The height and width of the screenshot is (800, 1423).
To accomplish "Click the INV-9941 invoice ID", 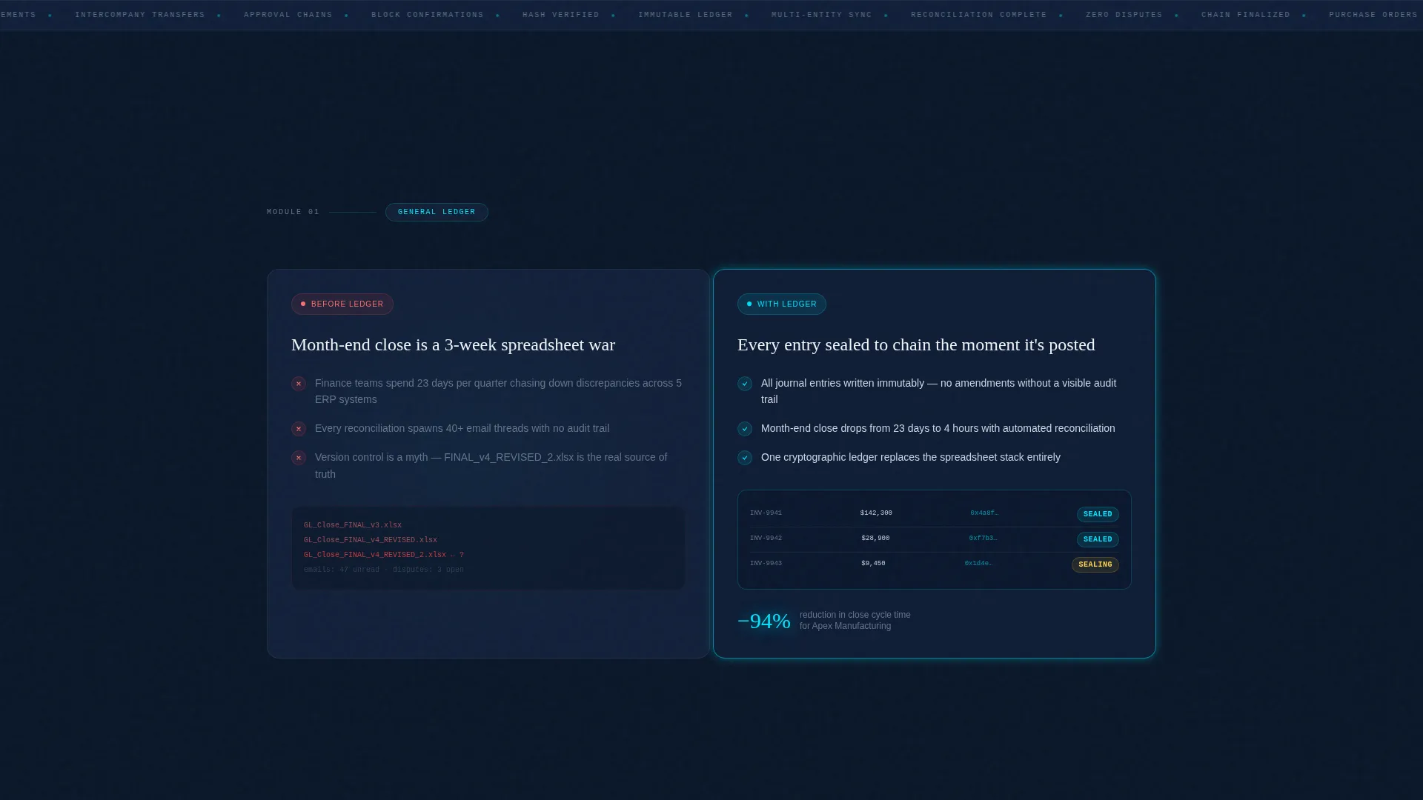I will click(x=766, y=513).
